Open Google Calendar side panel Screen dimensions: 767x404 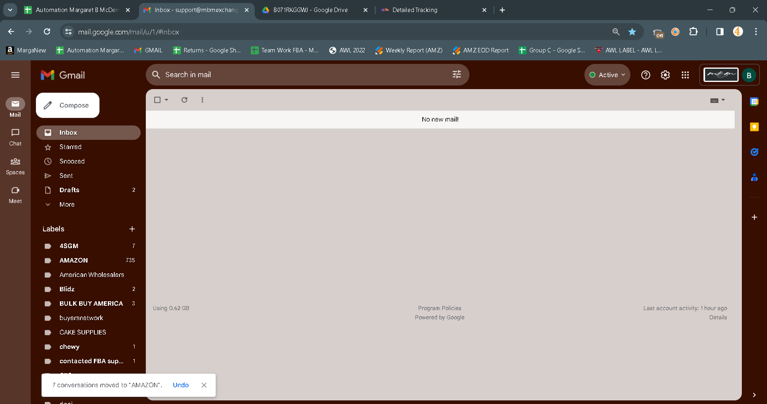tap(754, 101)
